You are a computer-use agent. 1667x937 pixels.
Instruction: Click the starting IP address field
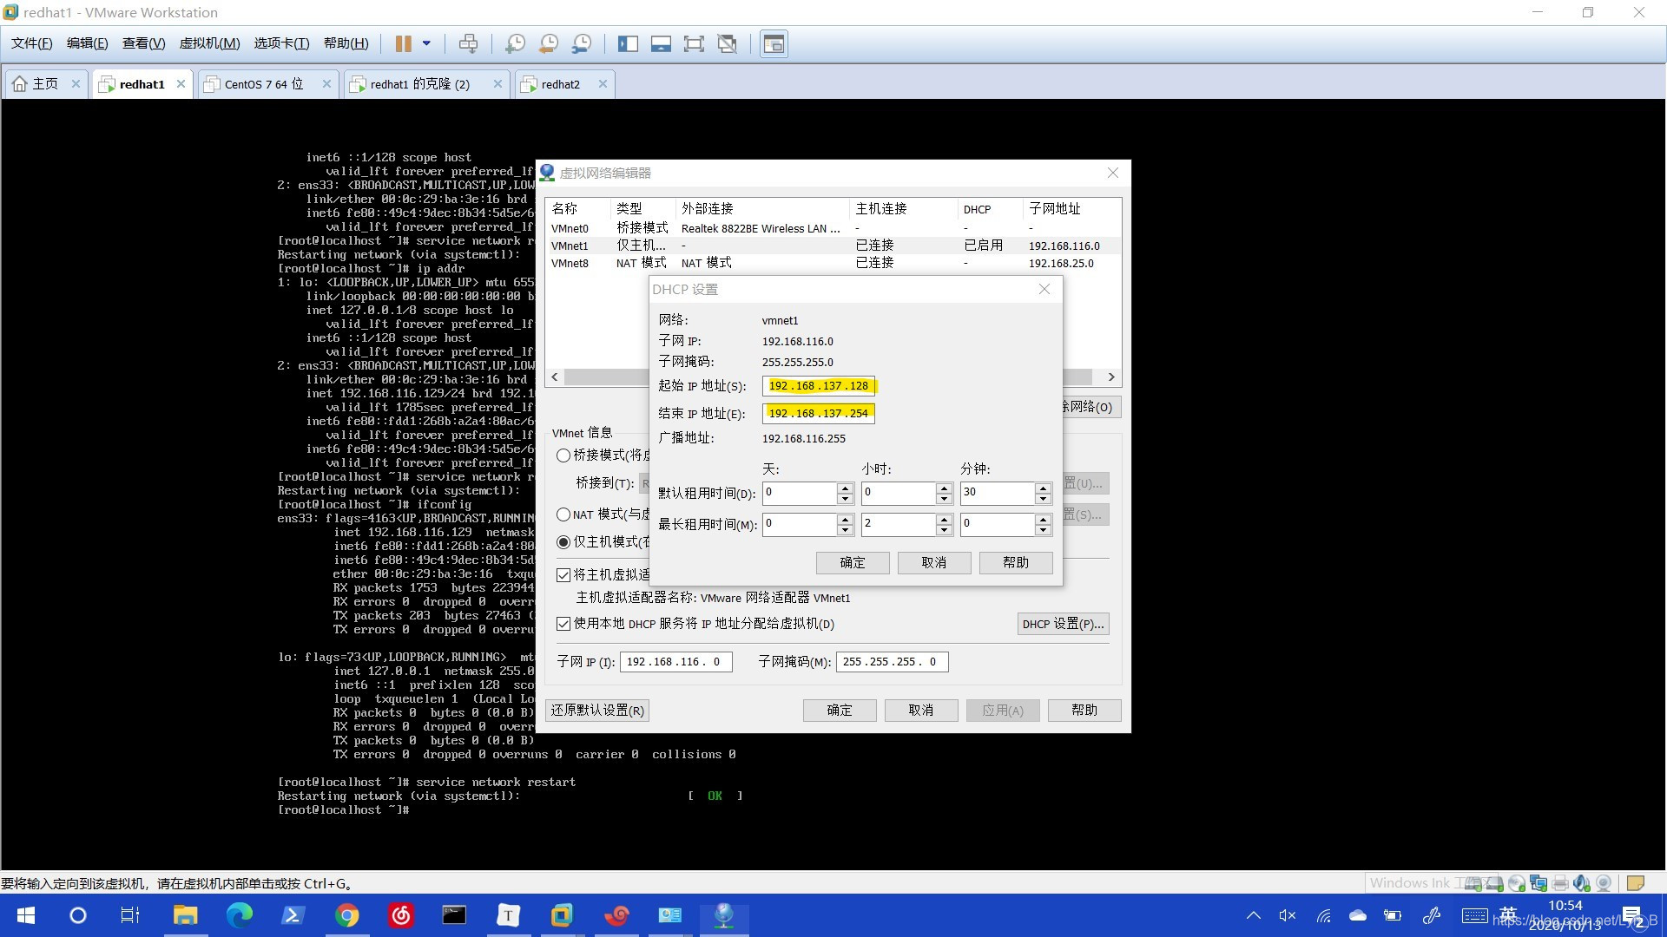pos(818,386)
